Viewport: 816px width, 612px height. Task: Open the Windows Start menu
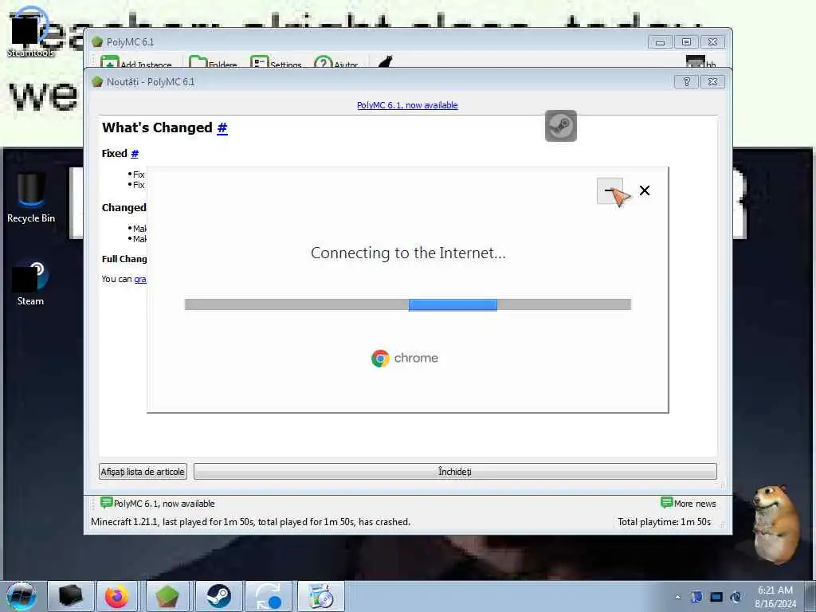coord(22,596)
